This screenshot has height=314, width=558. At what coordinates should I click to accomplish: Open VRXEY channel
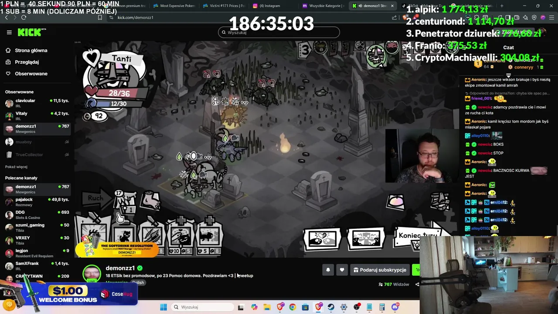tap(37, 240)
